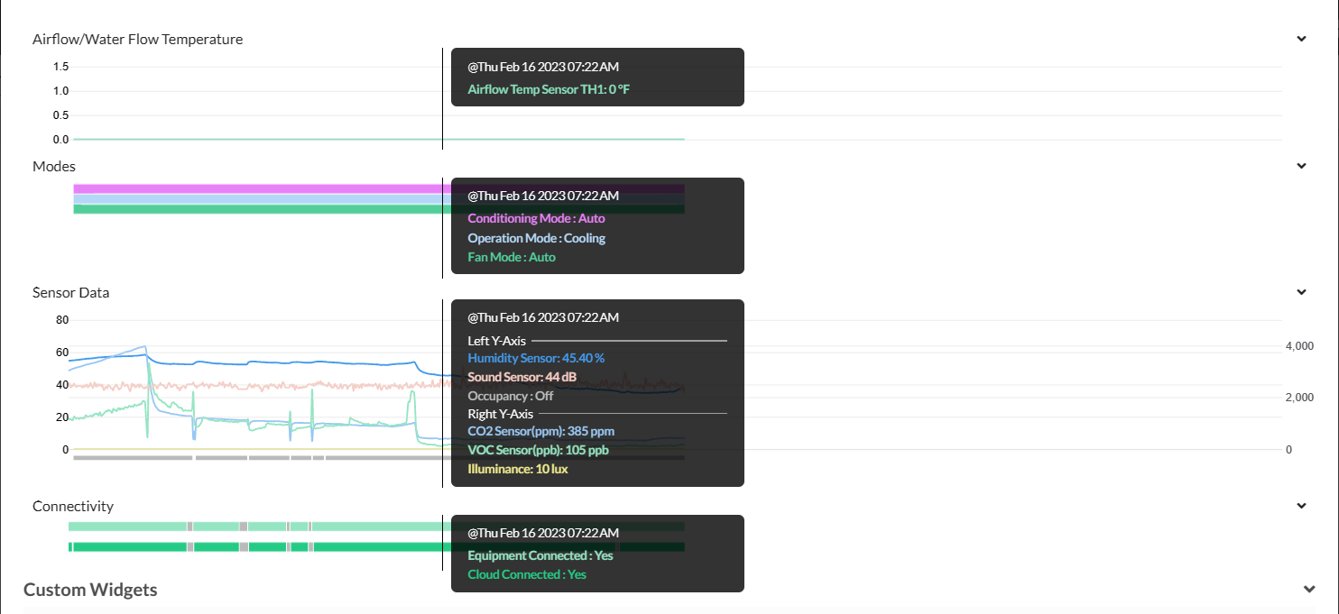The width and height of the screenshot is (1339, 614).
Task: Collapse the Connectivity section chevron
Action: click(1301, 506)
